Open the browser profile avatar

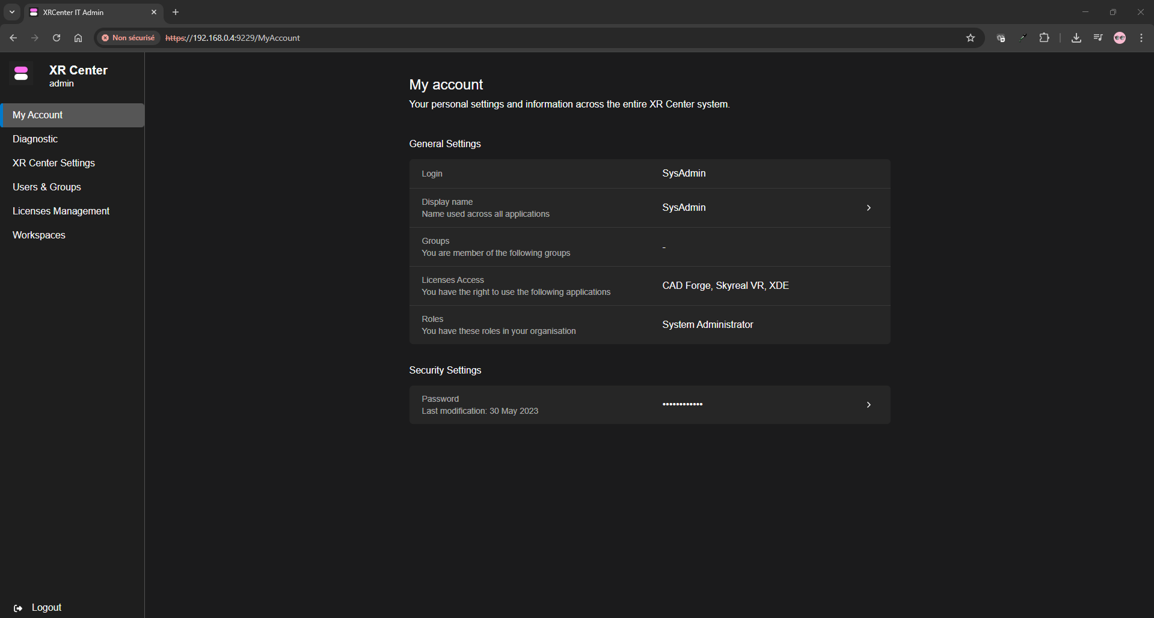click(x=1119, y=38)
